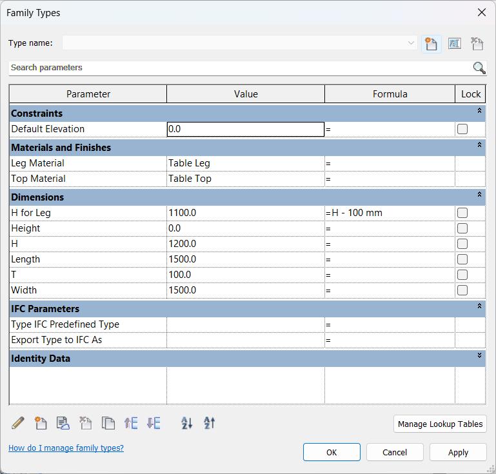
Task: Expand the Identity Data group
Action: [479, 355]
